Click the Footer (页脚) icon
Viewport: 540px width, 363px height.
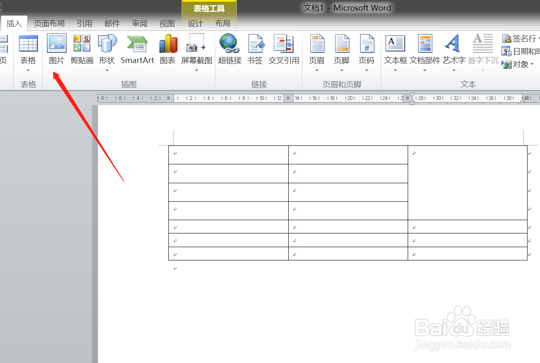click(342, 44)
